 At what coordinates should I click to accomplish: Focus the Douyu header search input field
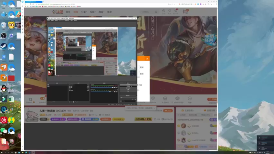(x=148, y=12)
